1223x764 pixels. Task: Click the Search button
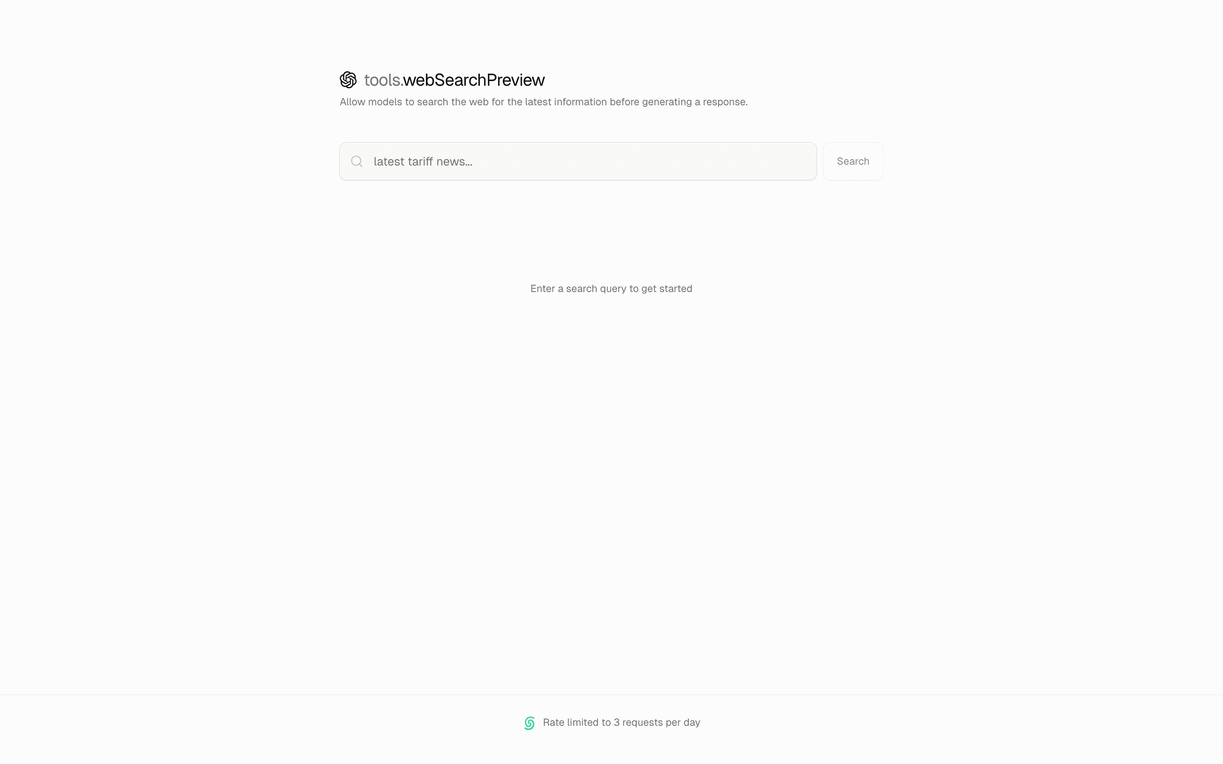[853, 161]
